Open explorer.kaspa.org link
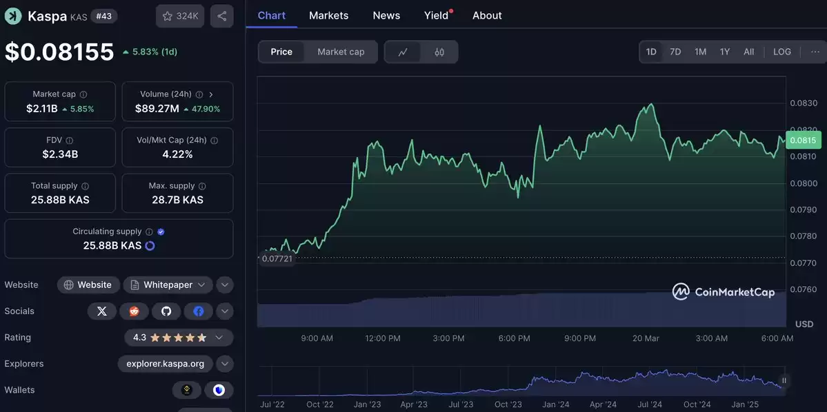 166,364
